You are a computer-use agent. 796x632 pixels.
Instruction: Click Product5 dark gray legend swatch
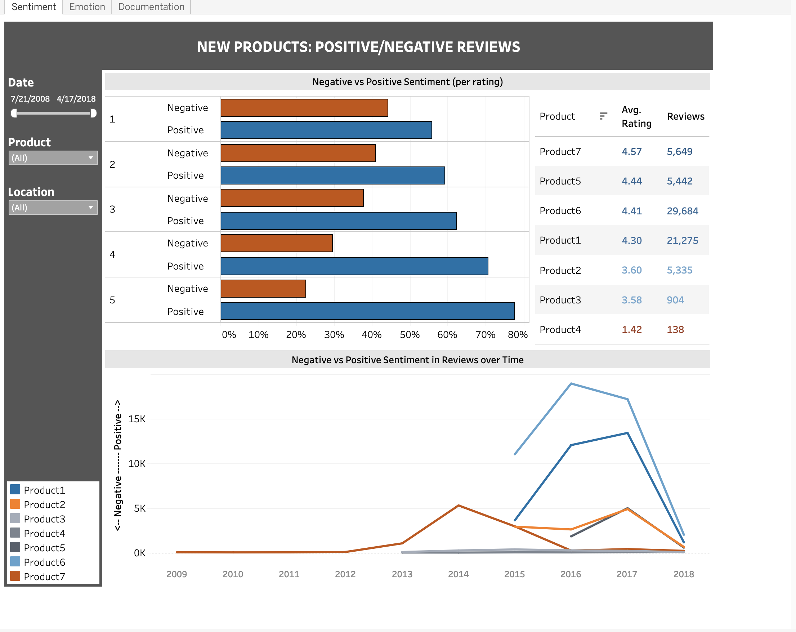point(15,547)
